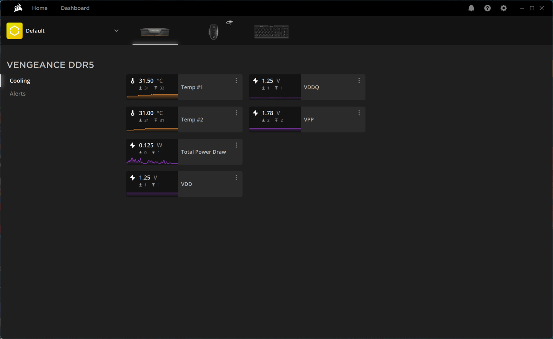Click the VENGEANCE DDR5 heading
The width and height of the screenshot is (553, 339).
pyautogui.click(x=50, y=65)
